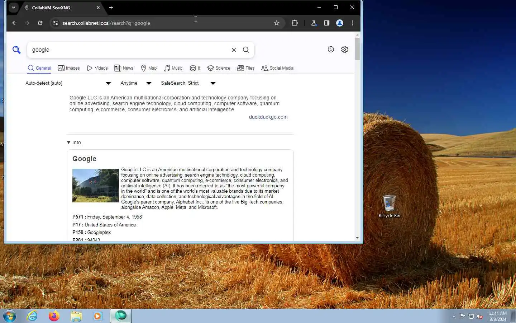Open Chrome Labs flask icon
Image resolution: width=516 pixels, height=323 pixels.
[x=314, y=23]
